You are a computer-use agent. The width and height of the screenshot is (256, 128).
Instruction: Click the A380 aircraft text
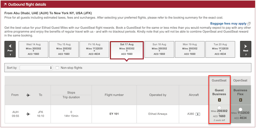point(191,114)
